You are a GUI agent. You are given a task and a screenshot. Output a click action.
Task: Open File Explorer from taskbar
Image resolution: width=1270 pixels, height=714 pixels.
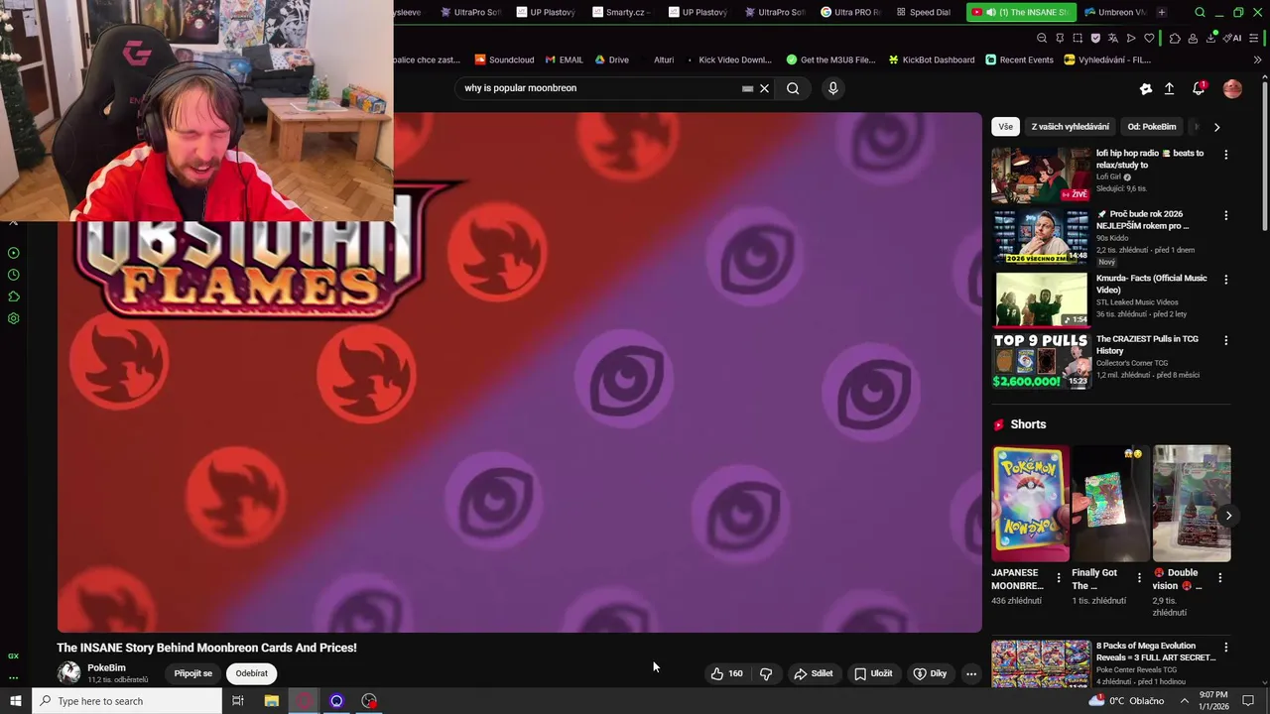click(x=271, y=701)
